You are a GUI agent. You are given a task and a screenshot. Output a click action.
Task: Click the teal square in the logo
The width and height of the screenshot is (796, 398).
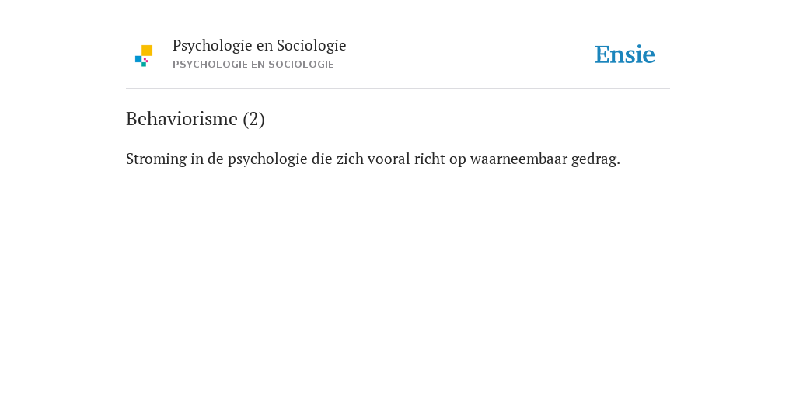144,65
